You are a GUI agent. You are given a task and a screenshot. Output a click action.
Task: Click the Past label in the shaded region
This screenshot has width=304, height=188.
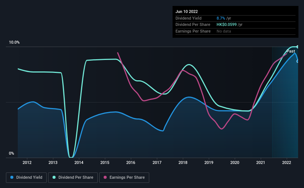[291, 51]
